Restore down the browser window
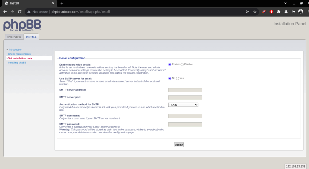Image resolution: width=309 pixels, height=169 pixels. (301, 3)
